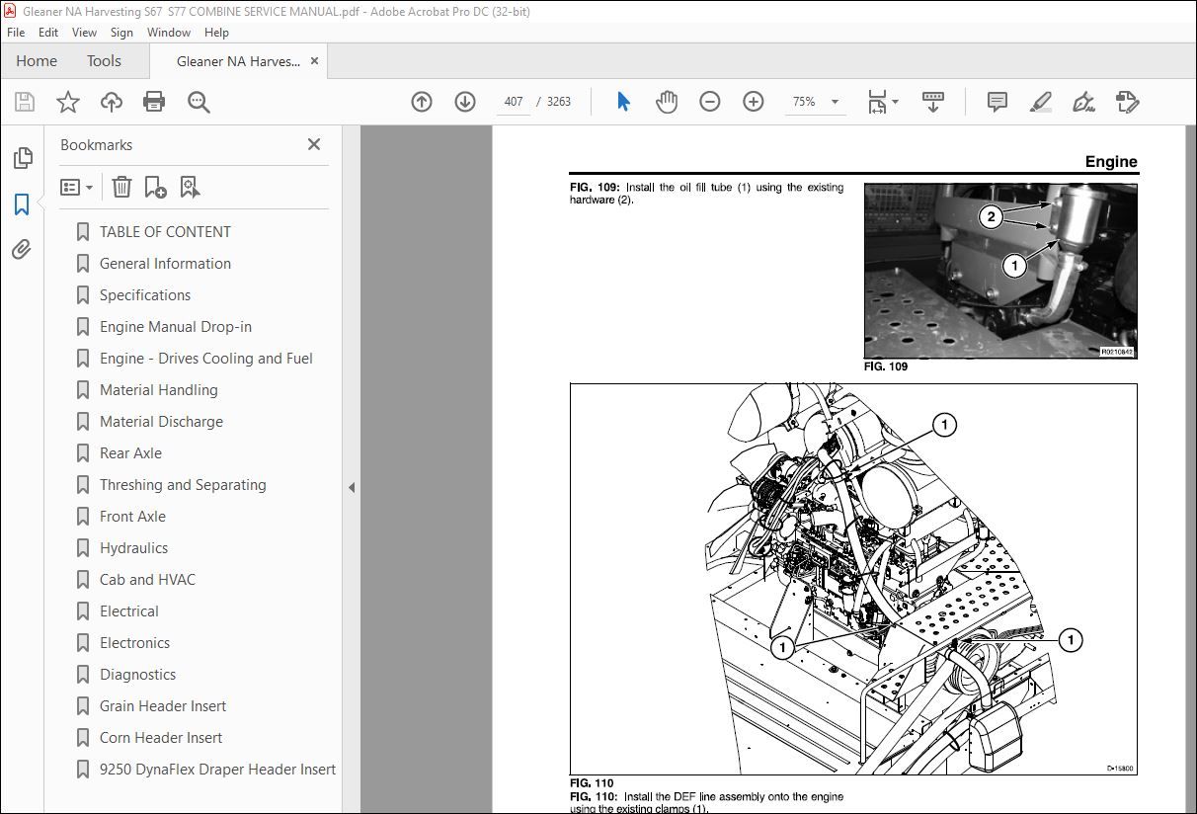Open the bookmark options menu
This screenshot has height=814, width=1197.
[76, 186]
